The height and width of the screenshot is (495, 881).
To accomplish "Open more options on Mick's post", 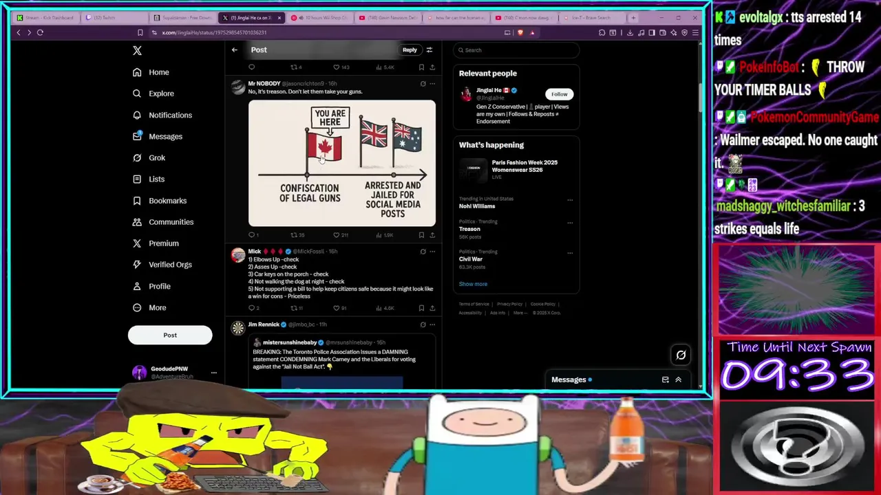I will [432, 252].
